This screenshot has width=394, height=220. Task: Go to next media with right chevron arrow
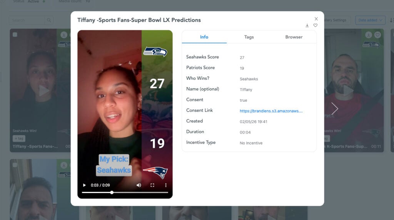pyautogui.click(x=334, y=109)
